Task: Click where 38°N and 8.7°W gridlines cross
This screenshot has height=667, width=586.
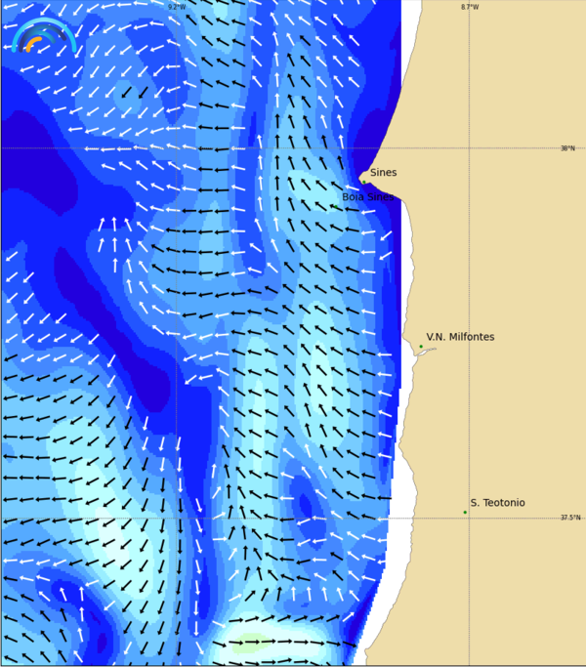Action: pyautogui.click(x=469, y=148)
